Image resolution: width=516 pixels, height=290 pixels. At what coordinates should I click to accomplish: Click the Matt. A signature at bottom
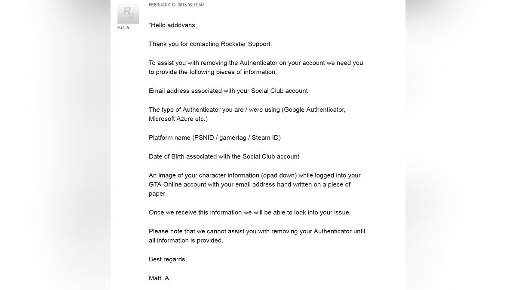coord(159,278)
